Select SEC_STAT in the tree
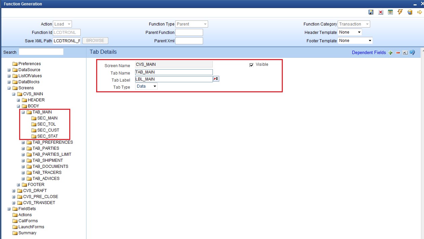This screenshot has height=239, width=424. click(47, 136)
